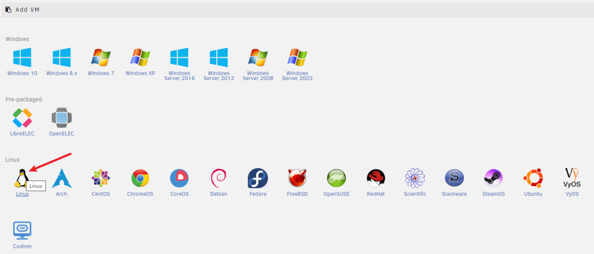Choose the RedHat logo icon
Screen dimensions: 594x254
click(x=376, y=178)
